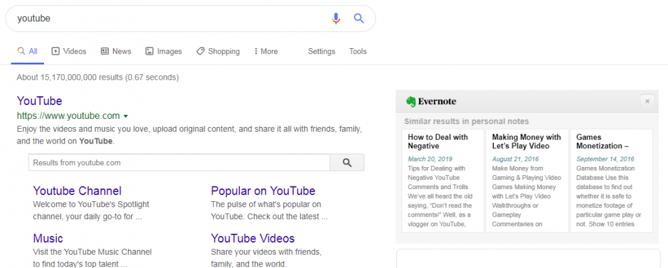Click the August 21, 2016 note date
The width and height of the screenshot is (668, 268).
tap(516, 159)
